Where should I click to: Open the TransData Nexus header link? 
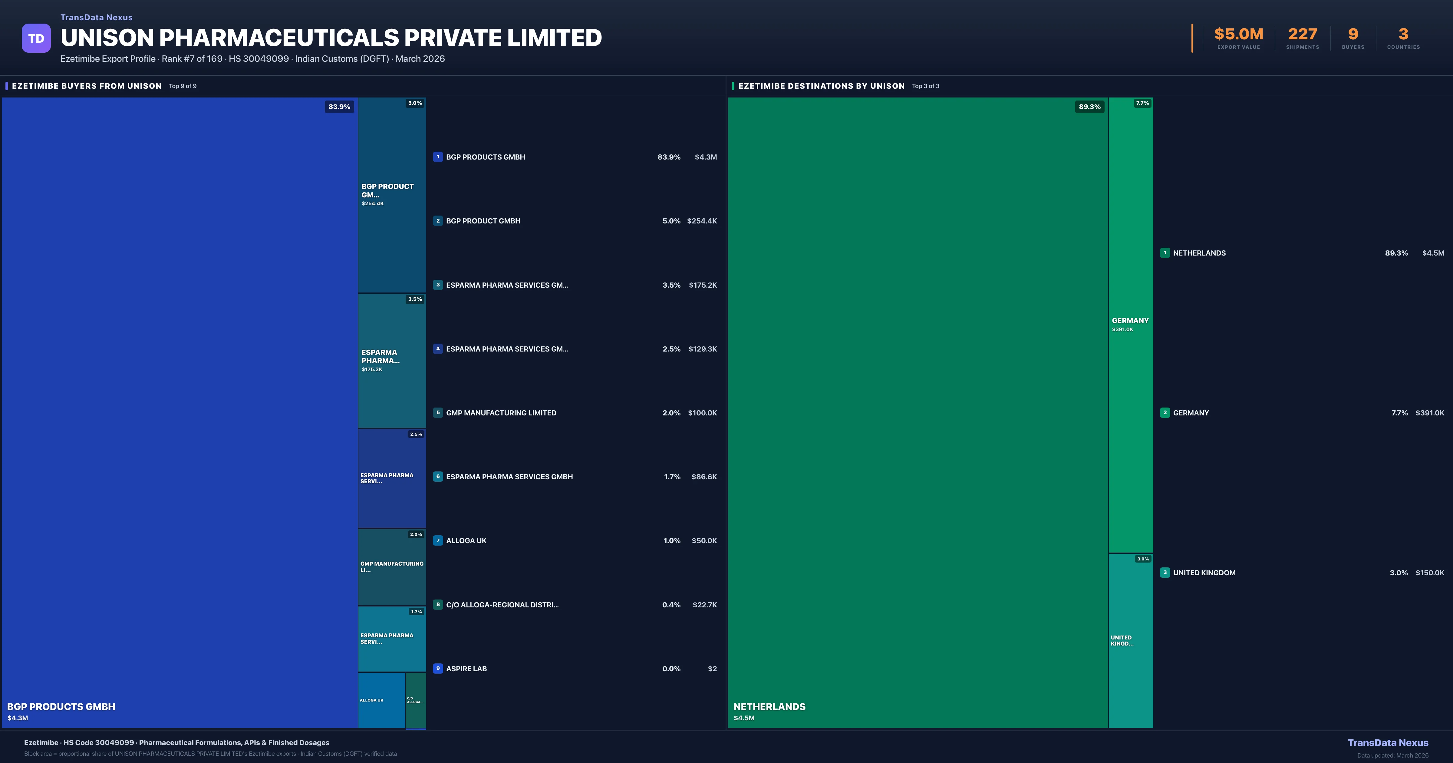[97, 18]
